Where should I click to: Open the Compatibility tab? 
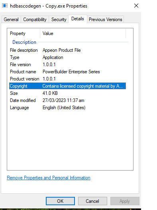35,20
